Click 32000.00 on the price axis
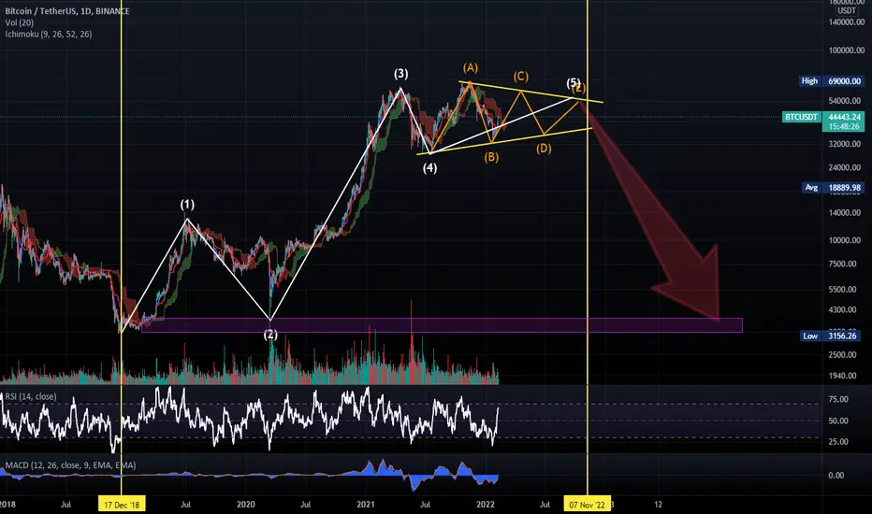 pos(844,143)
